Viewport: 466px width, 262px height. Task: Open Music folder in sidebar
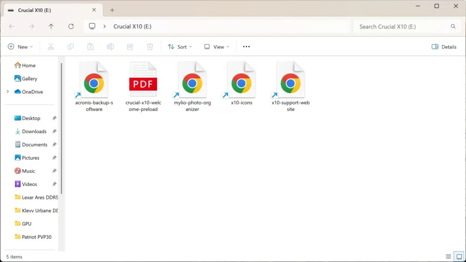tap(25, 171)
